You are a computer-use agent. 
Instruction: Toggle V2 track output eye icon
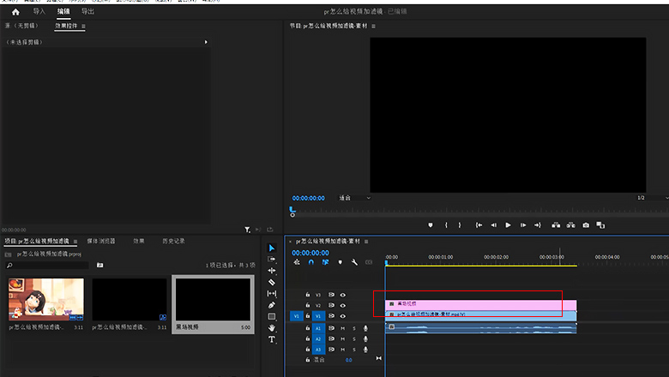pos(342,305)
